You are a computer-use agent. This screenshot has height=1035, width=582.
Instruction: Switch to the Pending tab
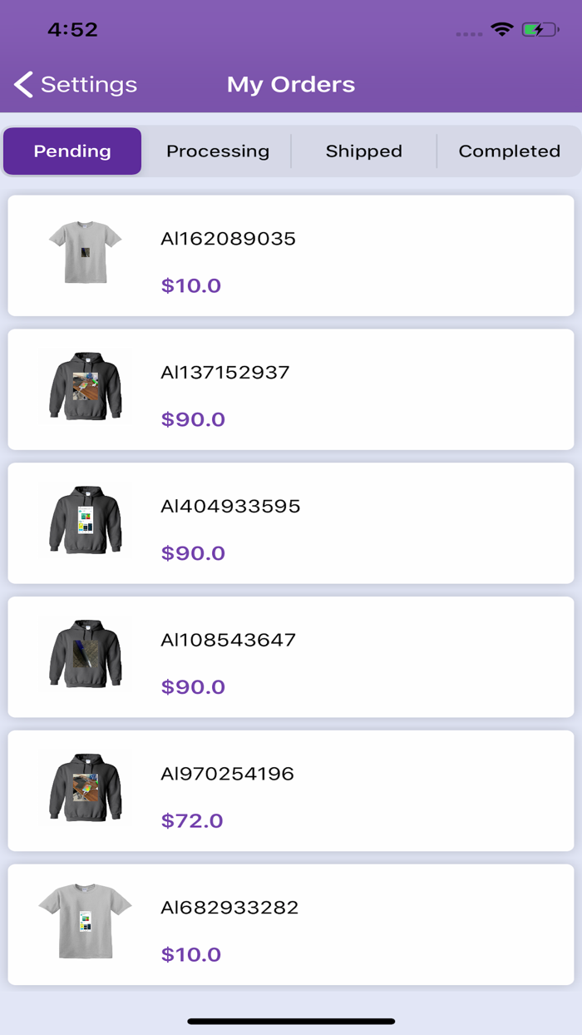[x=72, y=151]
